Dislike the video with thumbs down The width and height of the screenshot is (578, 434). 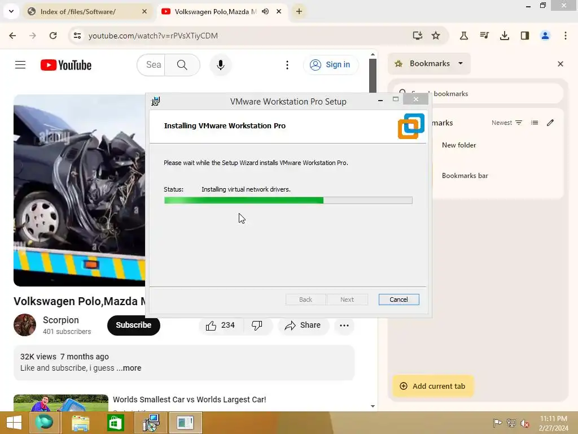(x=257, y=325)
